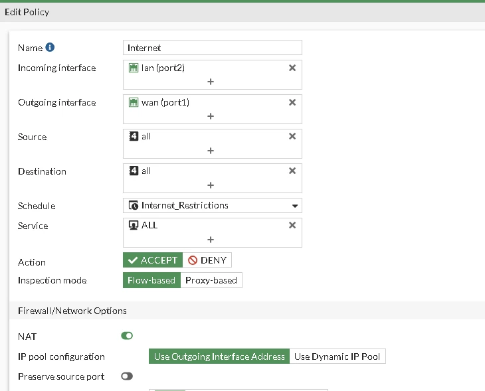Viewport: 485px width, 391px height.
Task: Click the wan (port1) entry text
Action: [x=165, y=103]
